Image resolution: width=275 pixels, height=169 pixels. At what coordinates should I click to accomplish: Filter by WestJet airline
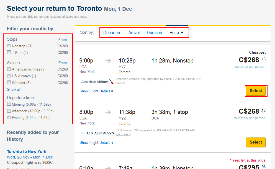(9, 82)
